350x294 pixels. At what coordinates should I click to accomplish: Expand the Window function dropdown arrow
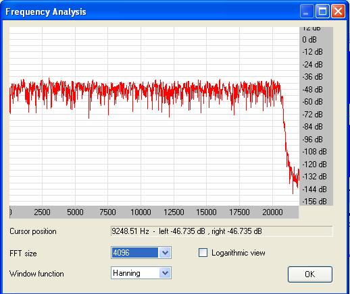pos(165,273)
